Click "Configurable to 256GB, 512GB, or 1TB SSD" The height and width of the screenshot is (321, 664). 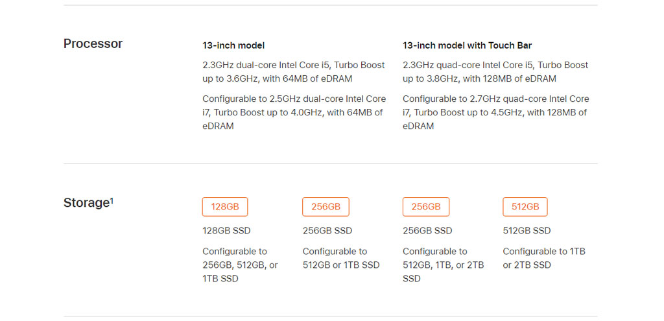coord(240,265)
